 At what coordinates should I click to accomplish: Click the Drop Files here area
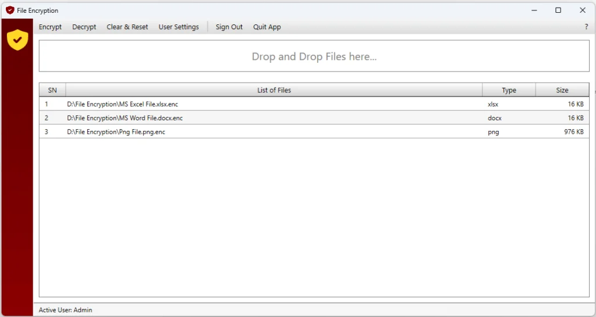click(314, 56)
